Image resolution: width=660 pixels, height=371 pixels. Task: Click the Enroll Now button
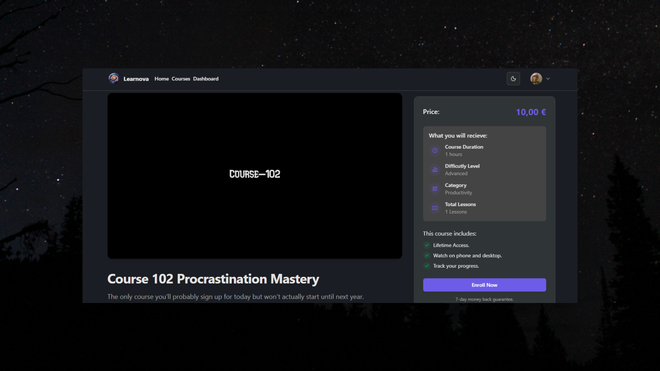(484, 285)
